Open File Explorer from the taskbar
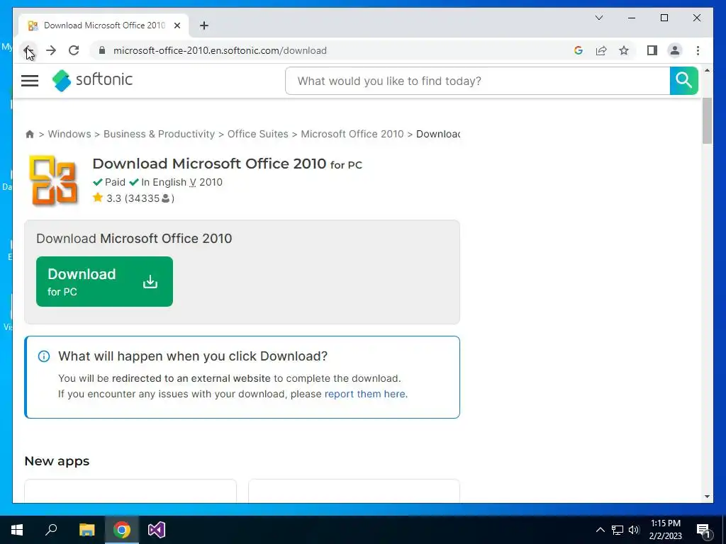726x544 pixels. point(86,530)
